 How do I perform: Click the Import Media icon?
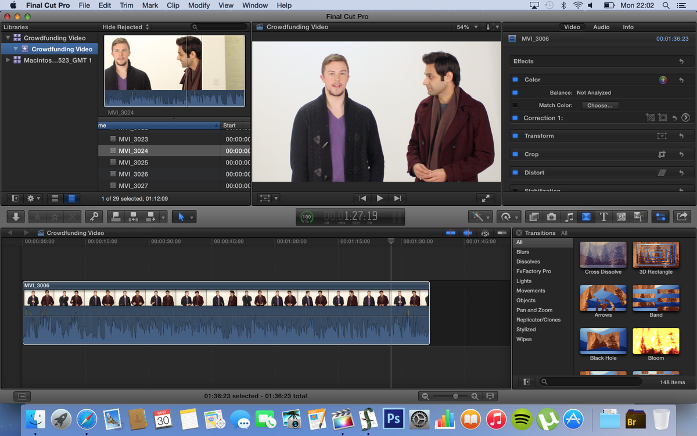(16, 216)
